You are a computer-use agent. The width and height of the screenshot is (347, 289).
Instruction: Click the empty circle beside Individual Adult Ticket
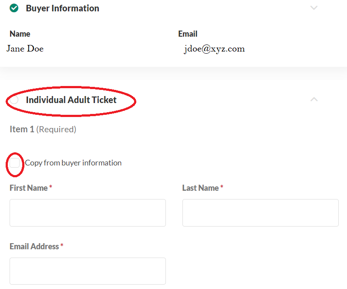pos(14,100)
